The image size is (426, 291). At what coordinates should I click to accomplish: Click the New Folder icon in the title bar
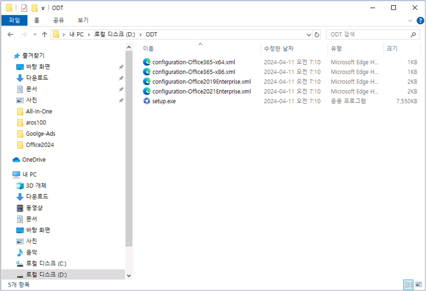point(35,8)
